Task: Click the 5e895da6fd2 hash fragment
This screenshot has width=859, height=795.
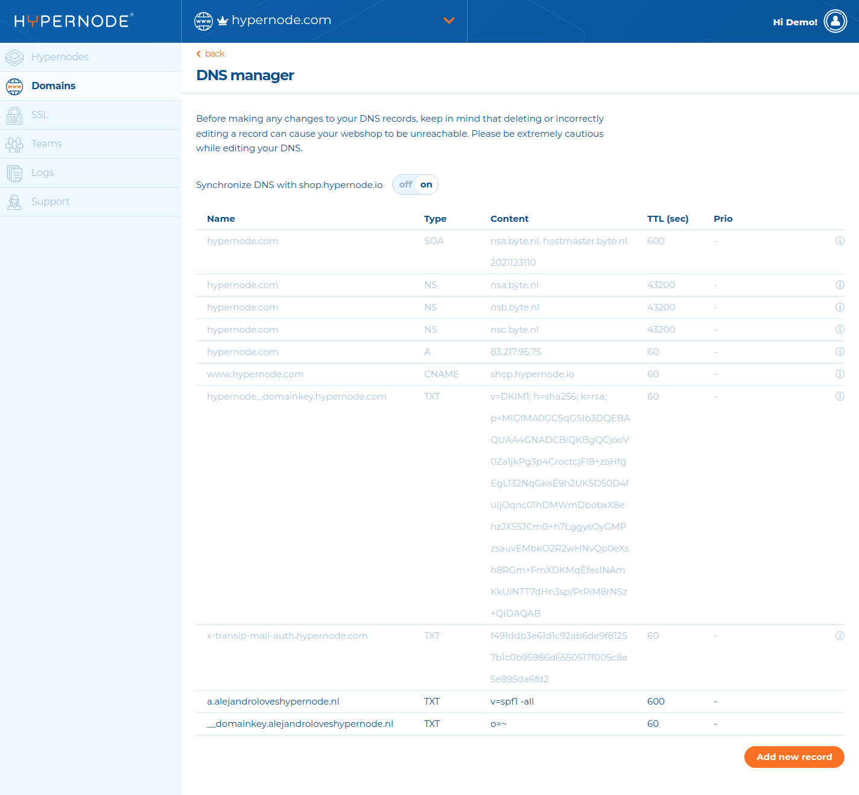Action: pyautogui.click(x=519, y=679)
